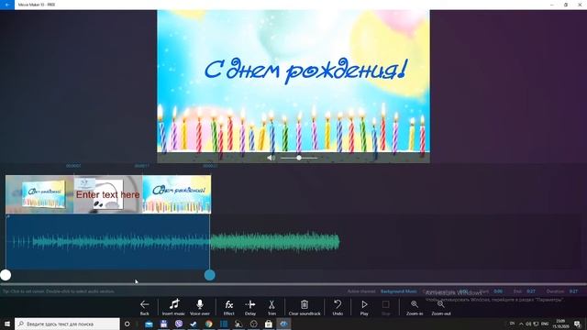The image size is (587, 330).
Task: Open the fx Effect tool
Action: point(228,308)
